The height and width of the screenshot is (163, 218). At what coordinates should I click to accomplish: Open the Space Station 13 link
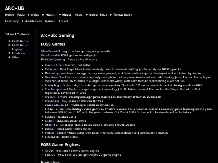click(57, 105)
